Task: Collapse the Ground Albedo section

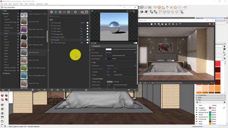Action: [x=92, y=79]
